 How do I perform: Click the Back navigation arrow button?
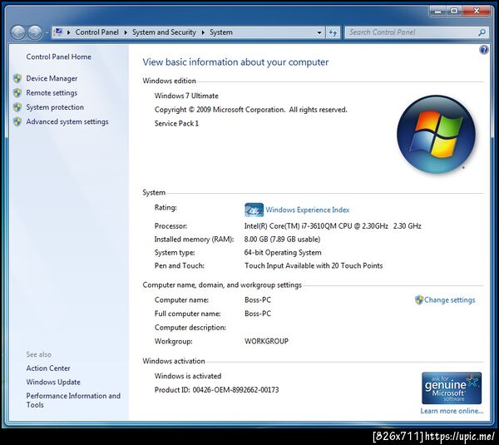[x=18, y=32]
